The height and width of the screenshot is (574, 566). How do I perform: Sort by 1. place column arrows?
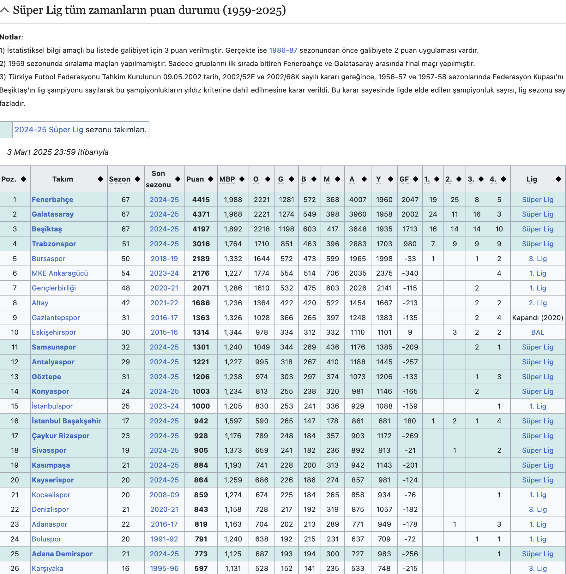tap(437, 179)
